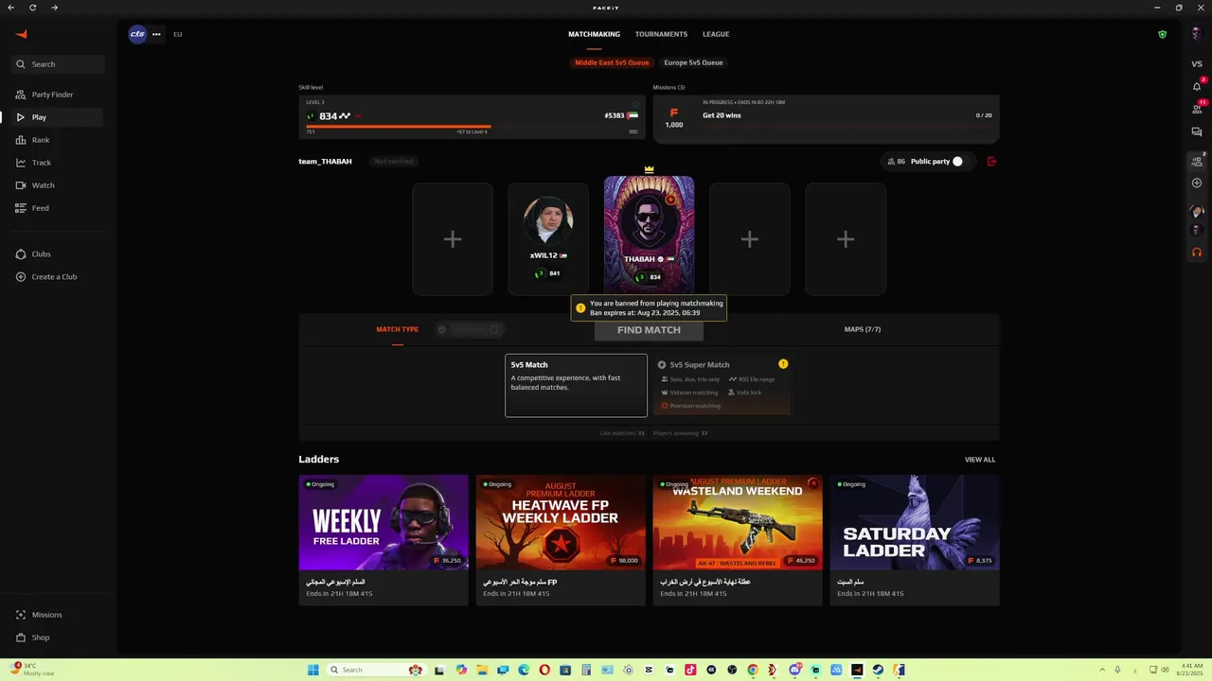Click the orange headphones icon
This screenshot has height=681, width=1212.
click(1197, 253)
